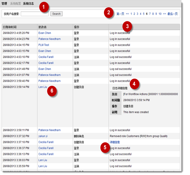
Task: Go to 第一页 of the log
Action: 120,14
